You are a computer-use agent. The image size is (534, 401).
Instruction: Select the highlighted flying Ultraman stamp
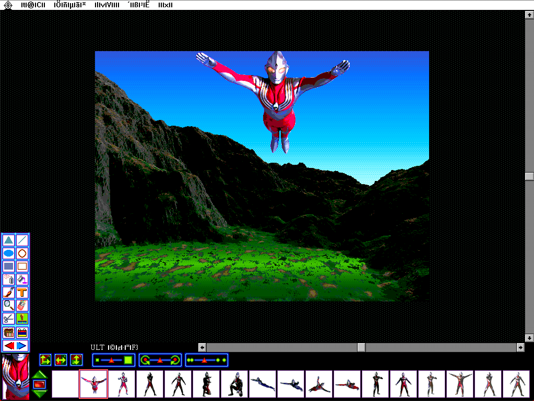click(x=93, y=384)
